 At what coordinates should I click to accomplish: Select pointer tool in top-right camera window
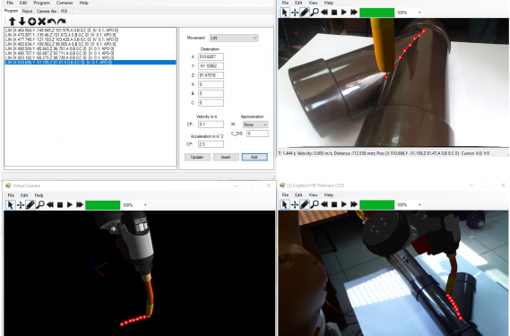pos(285,13)
